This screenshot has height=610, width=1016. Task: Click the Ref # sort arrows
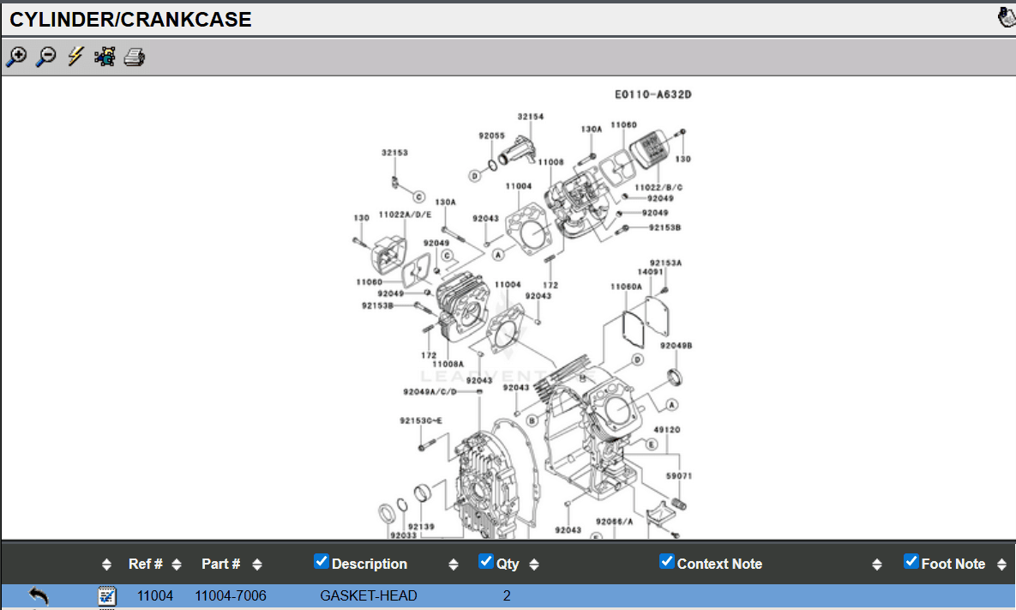click(176, 564)
